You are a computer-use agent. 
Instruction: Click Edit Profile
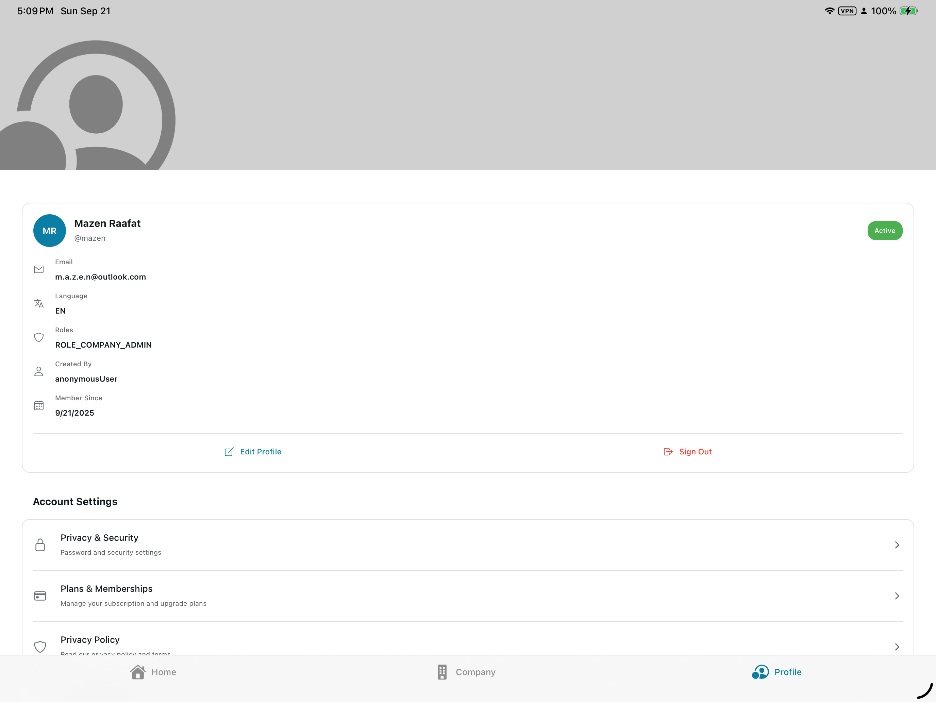pos(253,452)
